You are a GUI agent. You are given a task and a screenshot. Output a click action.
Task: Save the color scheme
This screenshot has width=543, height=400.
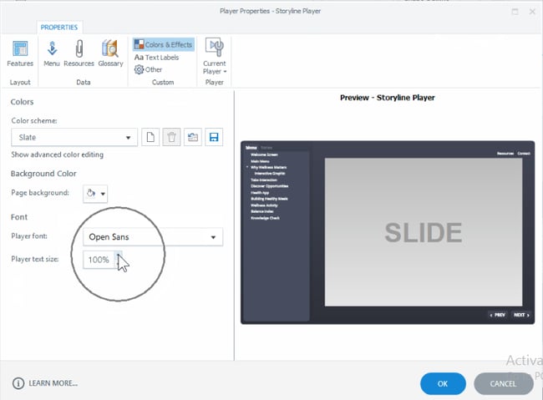tap(214, 137)
